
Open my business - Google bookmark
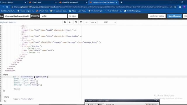[x=59, y=11]
